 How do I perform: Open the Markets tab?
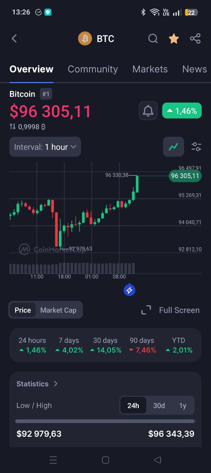pyautogui.click(x=150, y=69)
